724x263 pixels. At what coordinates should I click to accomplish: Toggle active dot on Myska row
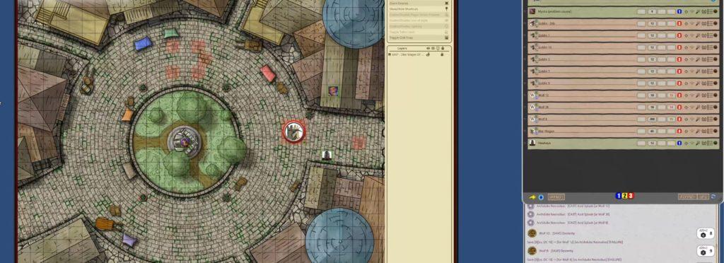[716, 11]
